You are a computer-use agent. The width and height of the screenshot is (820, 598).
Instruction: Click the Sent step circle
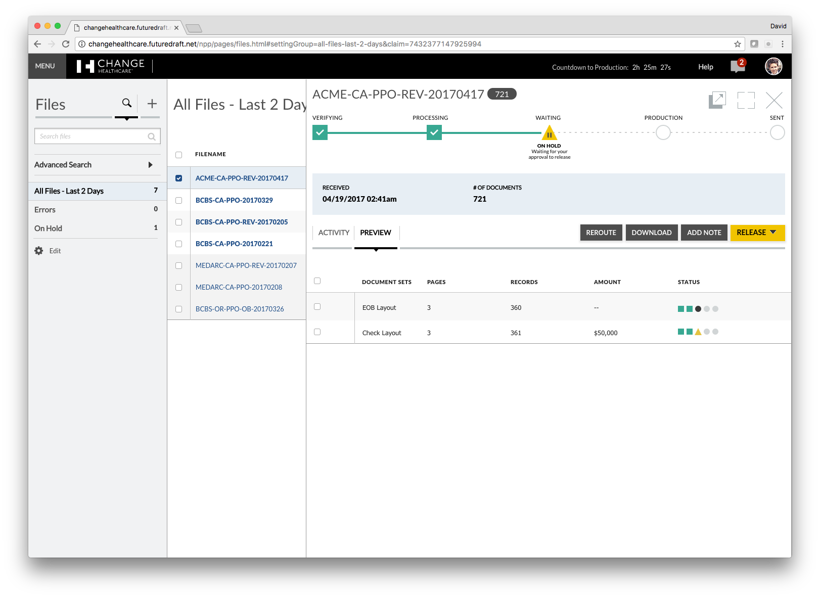pos(778,133)
